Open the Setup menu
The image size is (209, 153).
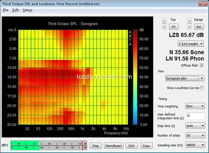(x=28, y=10)
